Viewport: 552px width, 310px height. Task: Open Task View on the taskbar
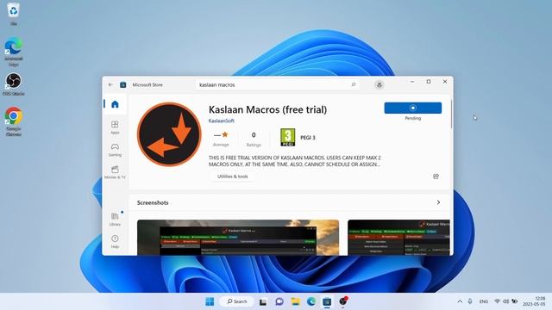coord(262,301)
